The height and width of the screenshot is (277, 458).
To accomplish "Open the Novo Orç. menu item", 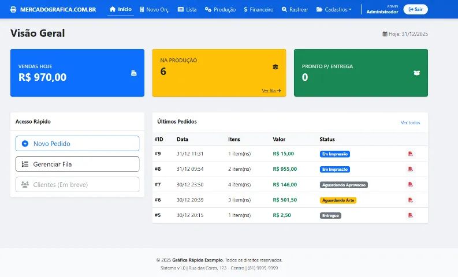I will pos(154,10).
